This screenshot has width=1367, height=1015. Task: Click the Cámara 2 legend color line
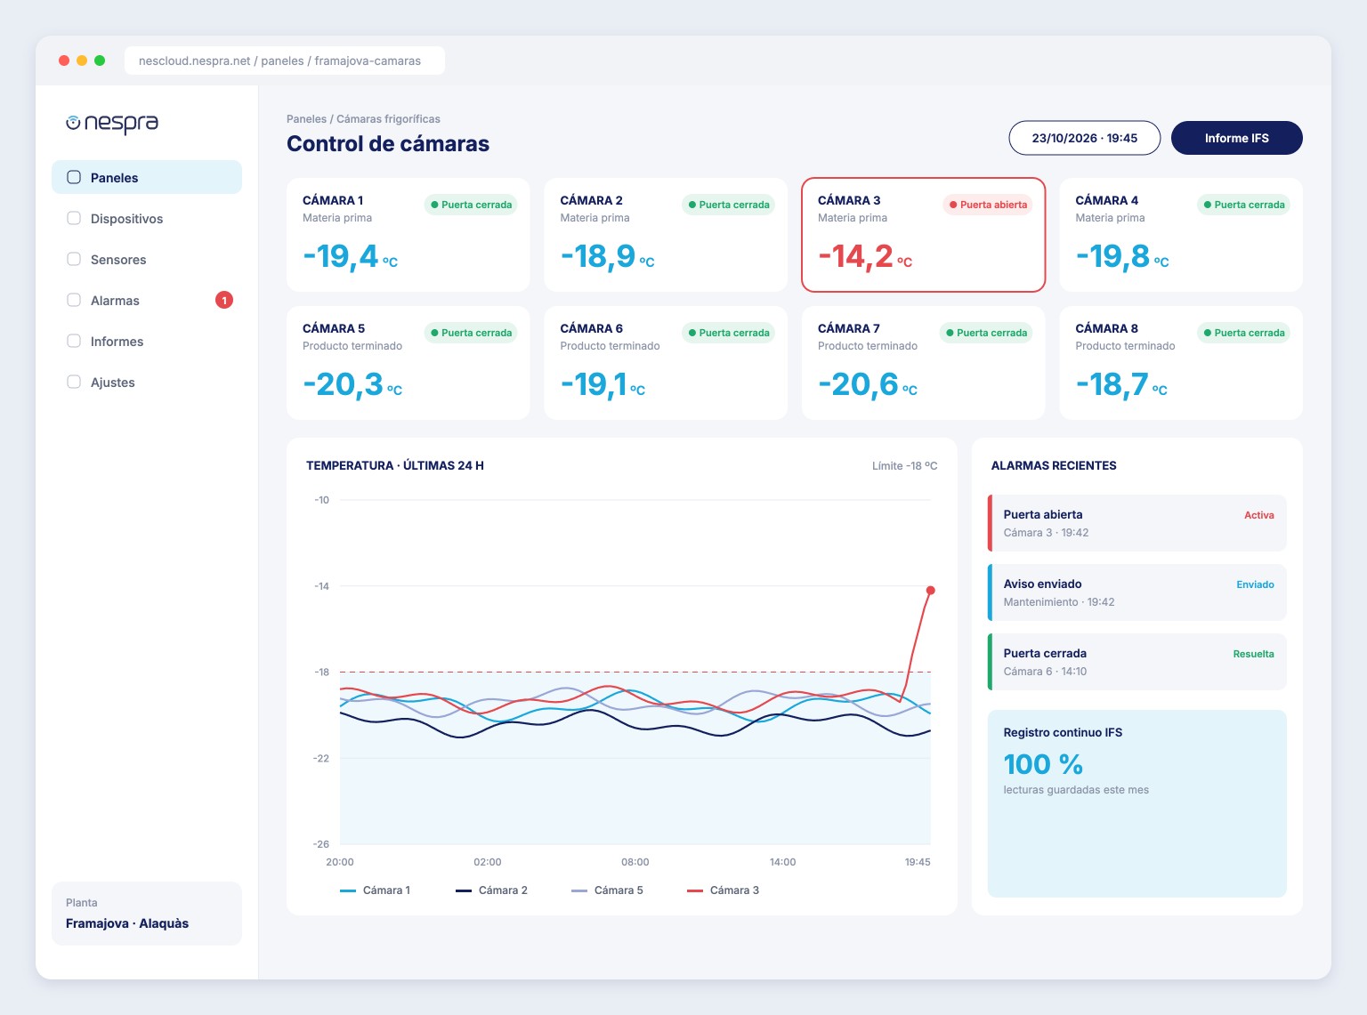point(464,890)
